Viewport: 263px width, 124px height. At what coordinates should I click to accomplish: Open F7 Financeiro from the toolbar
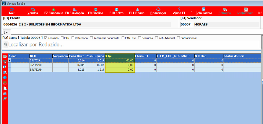[54, 11]
